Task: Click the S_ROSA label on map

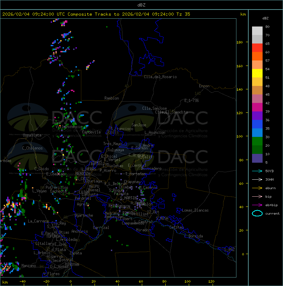Action: coord(162,218)
